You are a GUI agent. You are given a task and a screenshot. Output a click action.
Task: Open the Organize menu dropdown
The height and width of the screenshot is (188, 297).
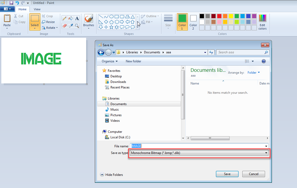point(109,61)
